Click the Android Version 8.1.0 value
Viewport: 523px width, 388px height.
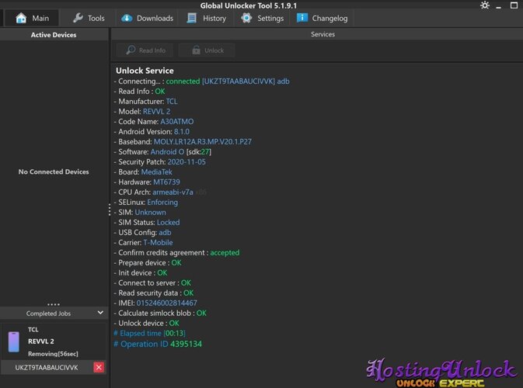coord(181,132)
